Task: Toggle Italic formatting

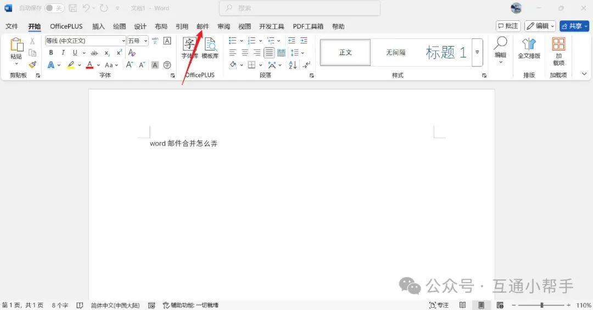Action: 63,53
